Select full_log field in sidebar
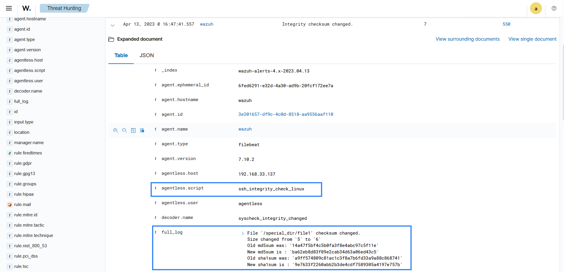Viewport: 564px width, 272px height. pyautogui.click(x=21, y=101)
